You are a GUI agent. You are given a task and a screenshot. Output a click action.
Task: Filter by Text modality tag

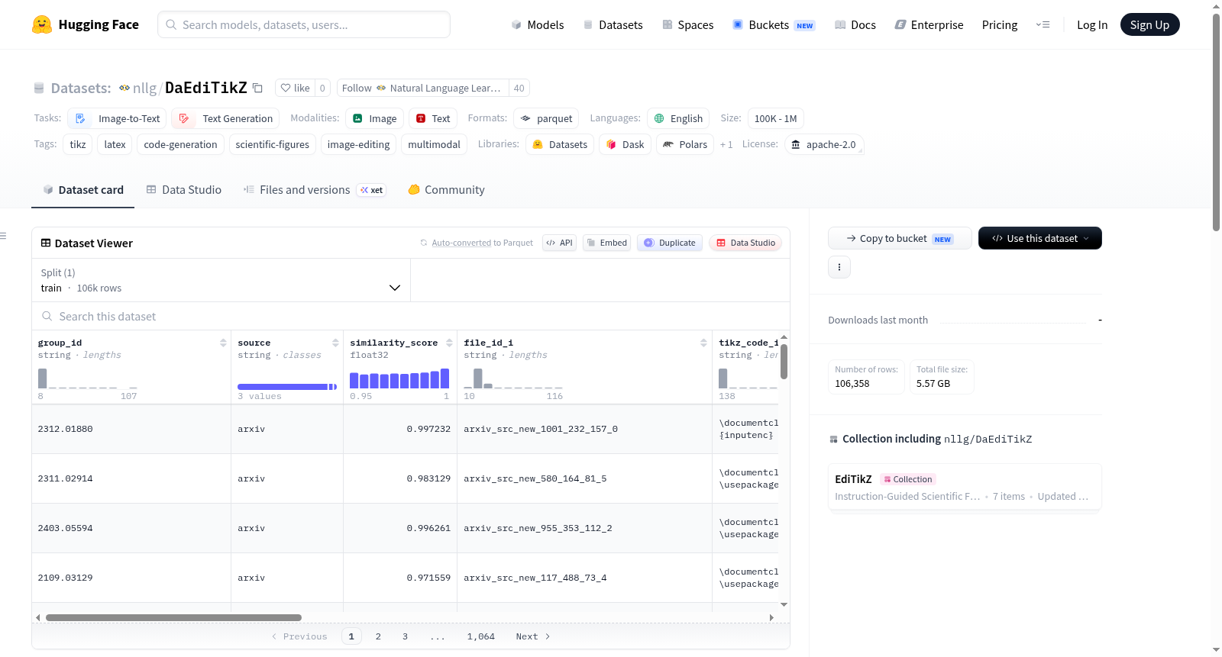tap(433, 118)
